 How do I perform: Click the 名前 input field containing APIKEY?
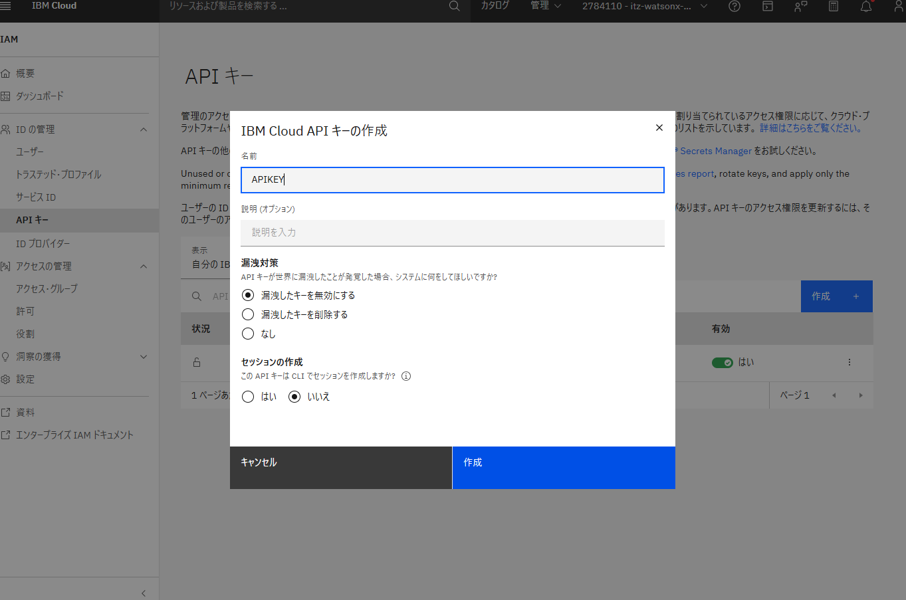pyautogui.click(x=453, y=180)
